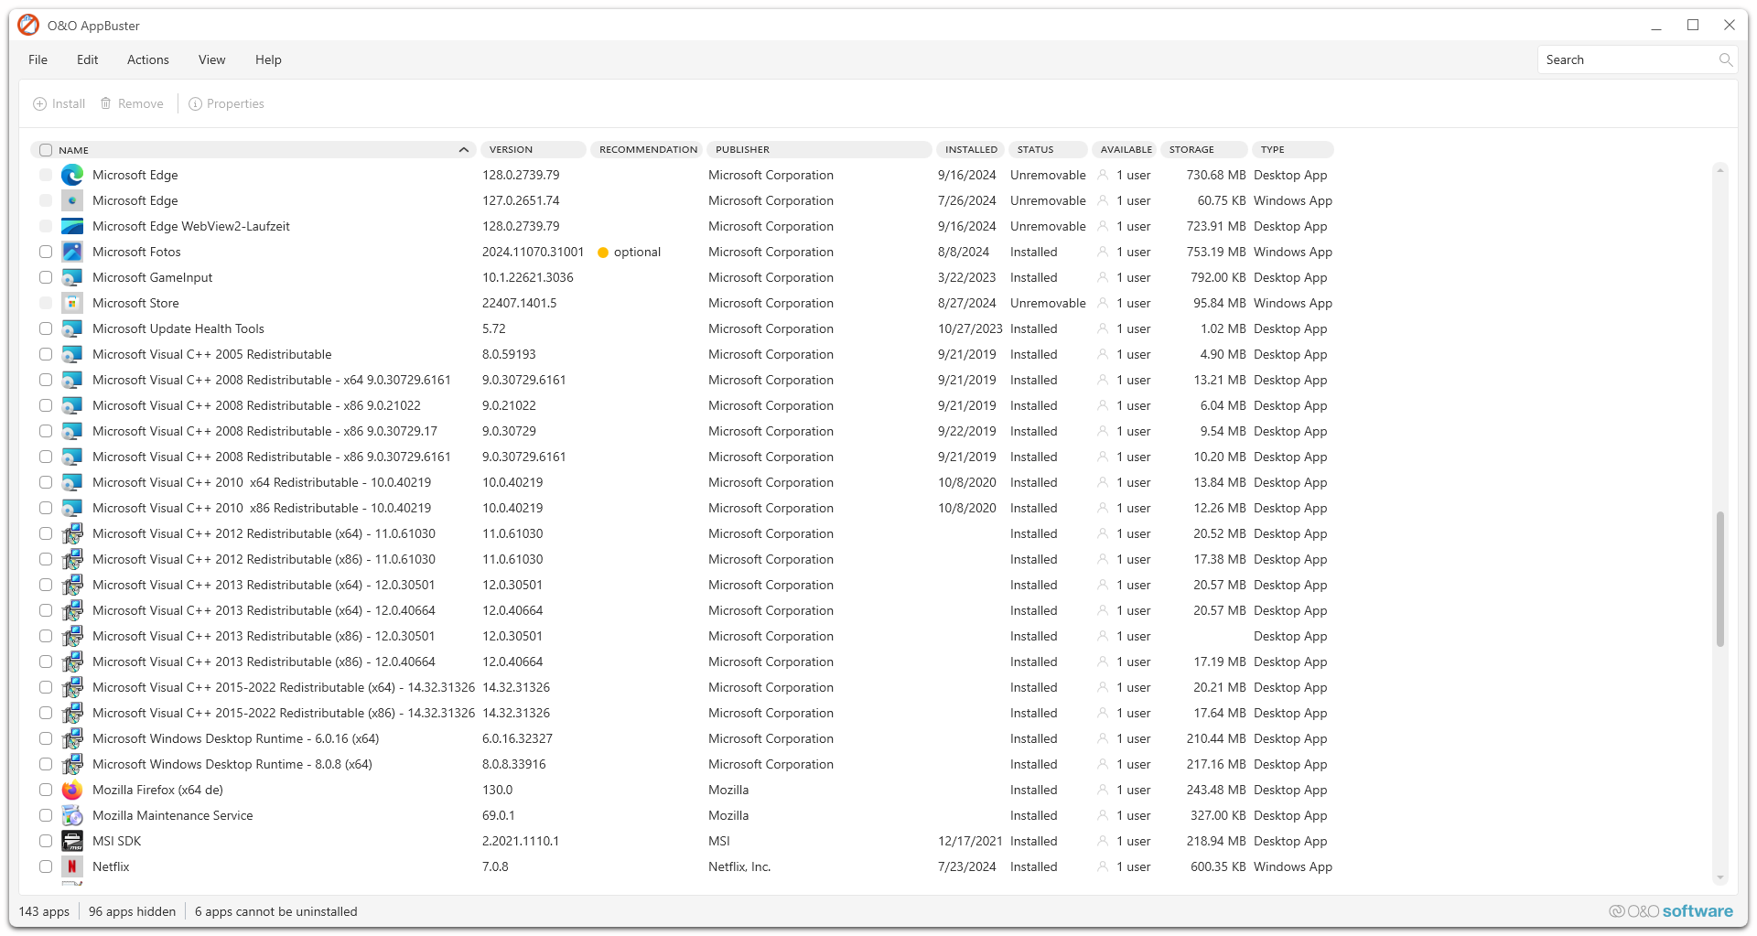Click the Netflix app icon
Screen dimensions: 1757x936
pos(72,866)
